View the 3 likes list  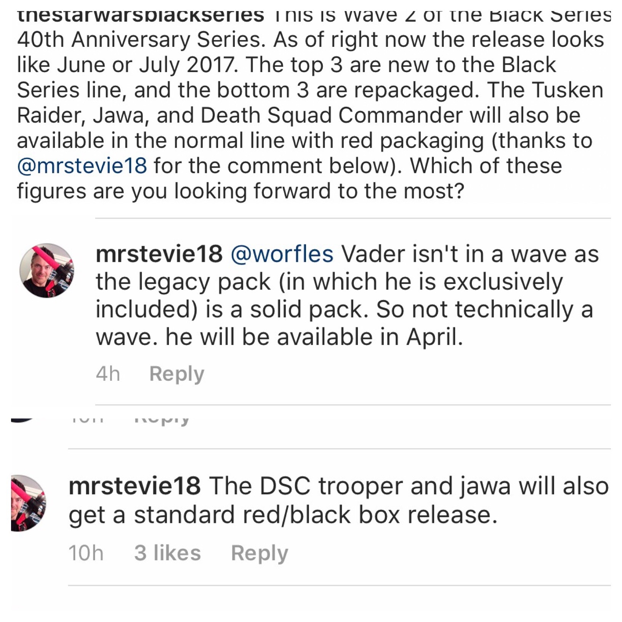[x=167, y=553]
